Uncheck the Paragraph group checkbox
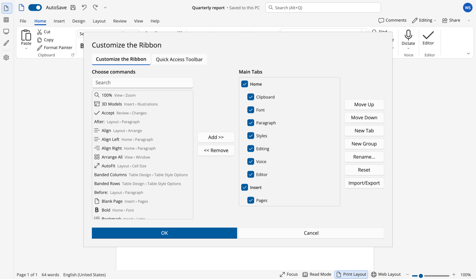This screenshot has height=279, width=476. pos(251,123)
